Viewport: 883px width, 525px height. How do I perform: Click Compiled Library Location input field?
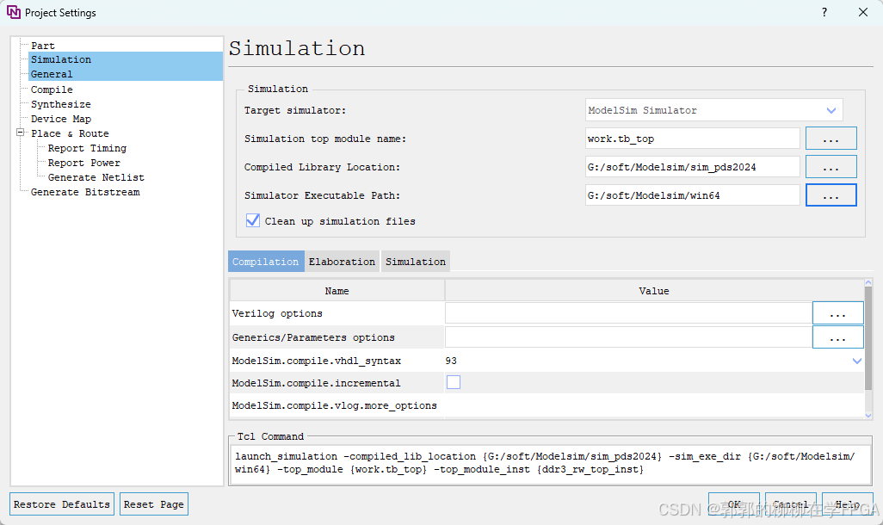click(692, 167)
